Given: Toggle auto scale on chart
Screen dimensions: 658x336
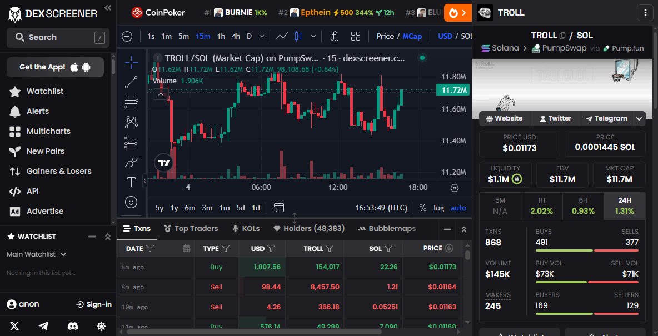Looking at the screenshot, I should 458,208.
